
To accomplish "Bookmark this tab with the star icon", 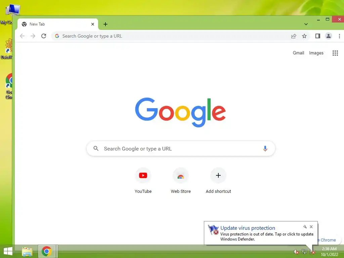I will (304, 36).
